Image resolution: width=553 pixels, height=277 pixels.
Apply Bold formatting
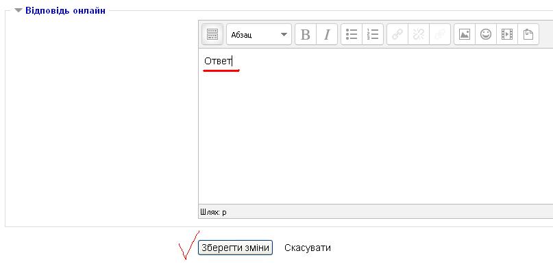coord(306,34)
